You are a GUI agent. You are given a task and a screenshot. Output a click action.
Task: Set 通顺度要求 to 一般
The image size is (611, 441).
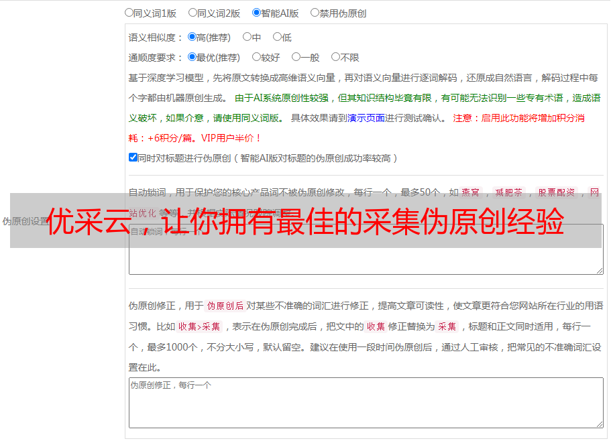pos(296,57)
